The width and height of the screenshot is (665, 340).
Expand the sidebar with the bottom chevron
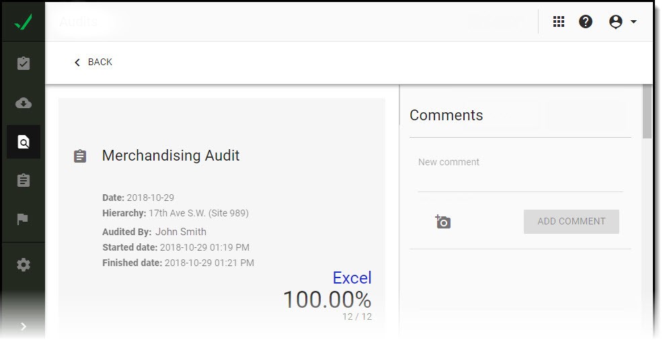pyautogui.click(x=24, y=327)
